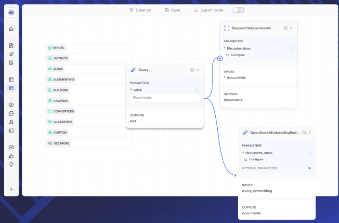This screenshot has width=339, height=223.
Task: Open the play circle icon in sidebar
Action: point(11,105)
